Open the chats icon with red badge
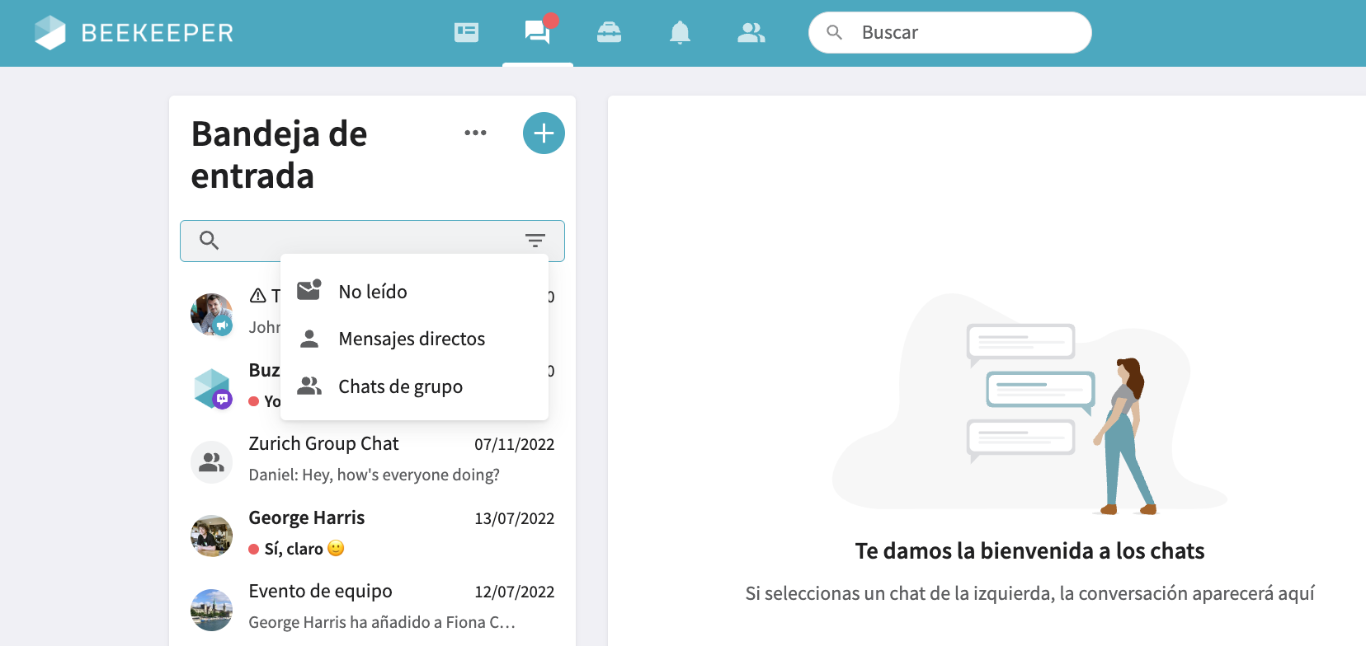This screenshot has height=646, width=1366. (538, 31)
